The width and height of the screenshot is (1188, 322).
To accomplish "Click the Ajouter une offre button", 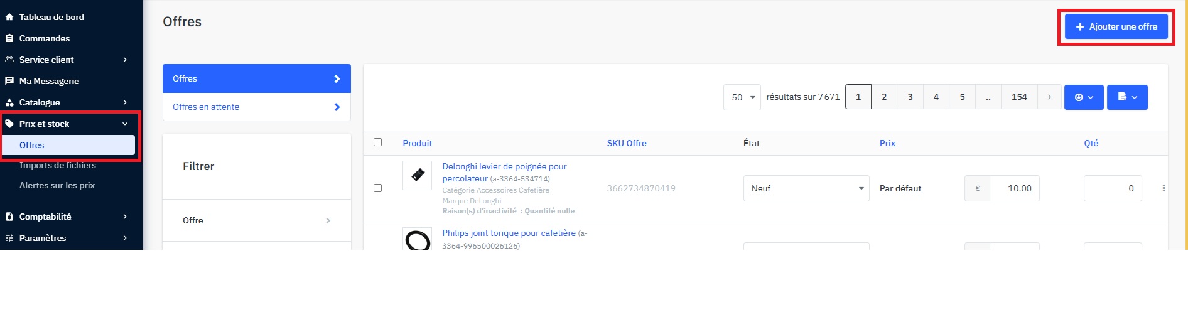I will [x=1116, y=27].
